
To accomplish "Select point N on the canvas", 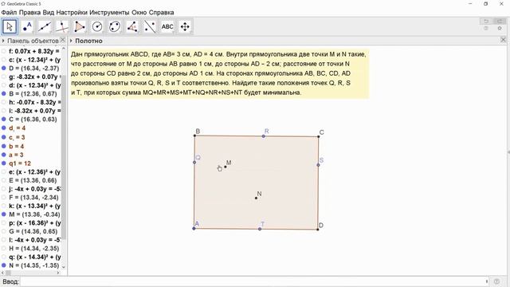I will 256,198.
